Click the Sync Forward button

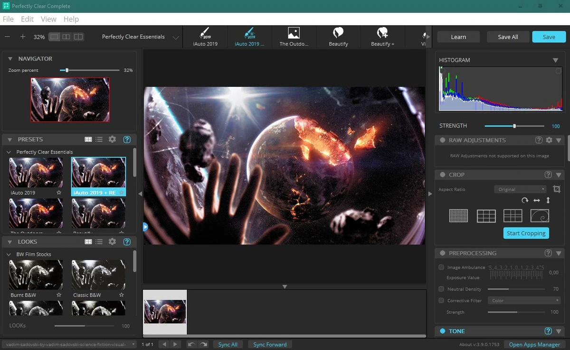(x=270, y=344)
